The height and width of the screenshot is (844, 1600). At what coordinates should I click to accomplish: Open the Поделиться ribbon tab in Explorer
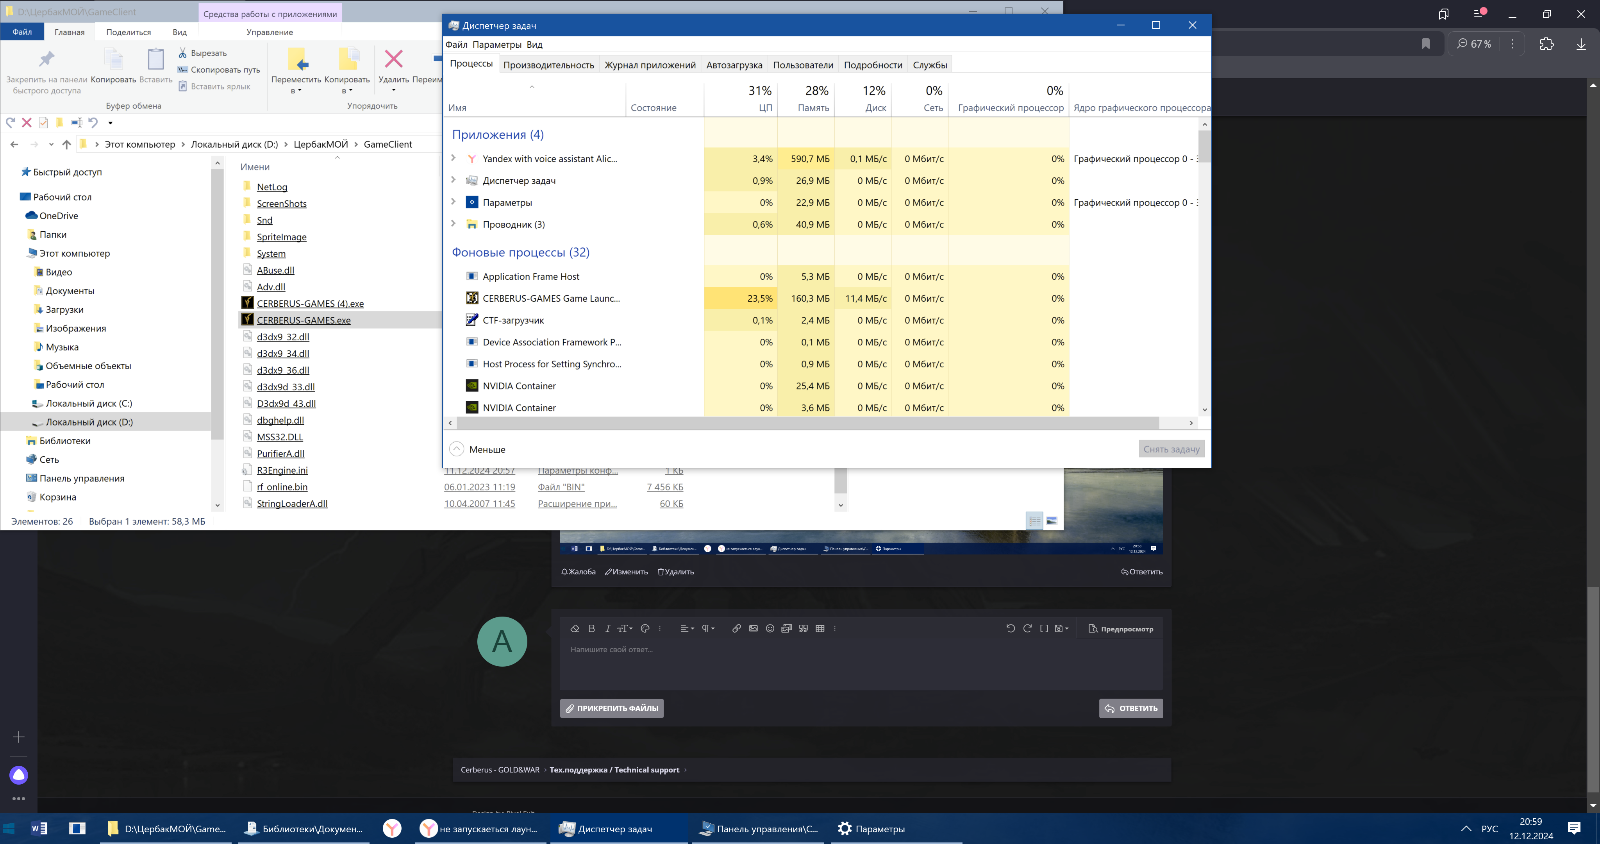(129, 32)
